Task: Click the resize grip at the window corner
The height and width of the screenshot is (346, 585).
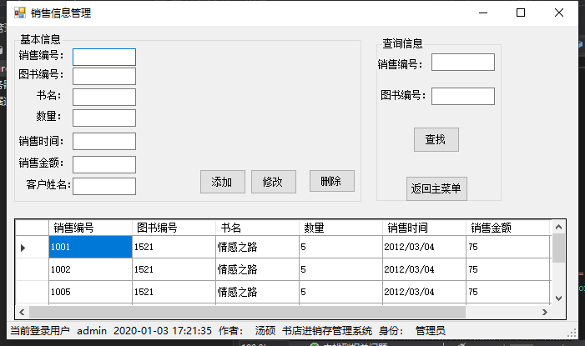Action: coord(572,333)
